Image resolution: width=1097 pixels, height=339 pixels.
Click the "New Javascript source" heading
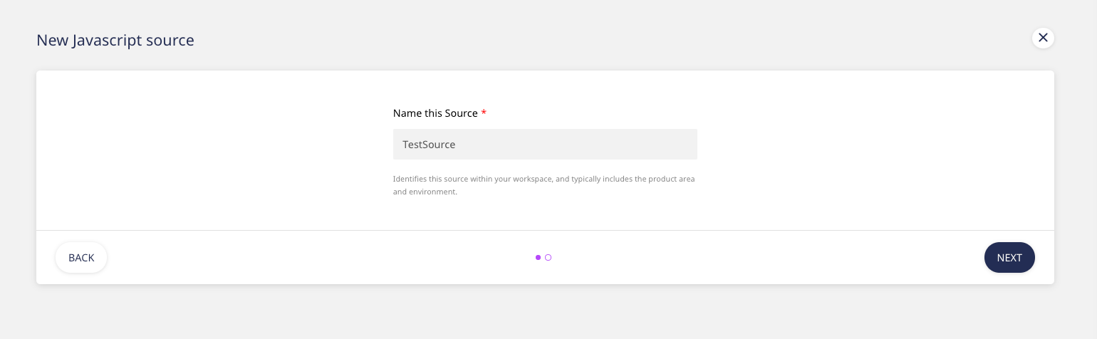(115, 41)
